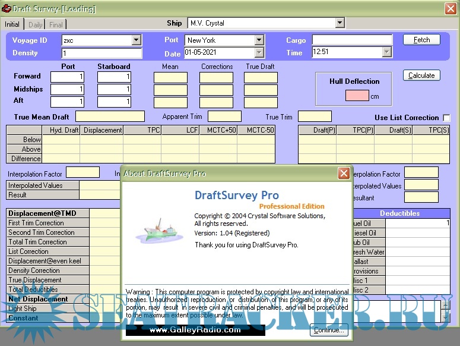
Task: Enable the Use List Correction checkbox
Action: 446,118
